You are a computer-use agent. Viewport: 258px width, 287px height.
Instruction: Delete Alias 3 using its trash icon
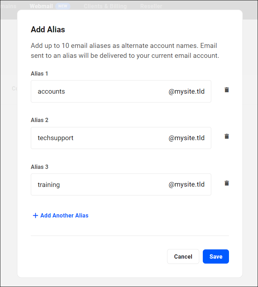tap(227, 183)
